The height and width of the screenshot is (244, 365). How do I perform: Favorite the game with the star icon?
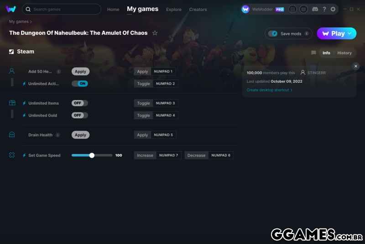pos(155,33)
